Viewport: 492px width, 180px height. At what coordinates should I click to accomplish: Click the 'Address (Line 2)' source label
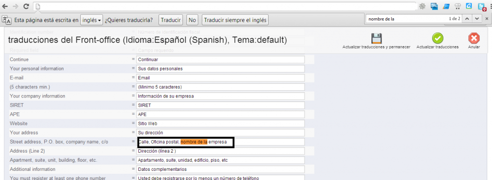pyautogui.click(x=27, y=151)
